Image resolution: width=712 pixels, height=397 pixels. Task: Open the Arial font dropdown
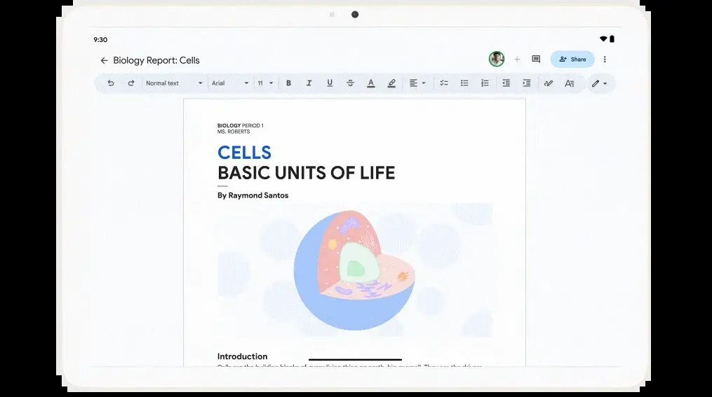231,83
